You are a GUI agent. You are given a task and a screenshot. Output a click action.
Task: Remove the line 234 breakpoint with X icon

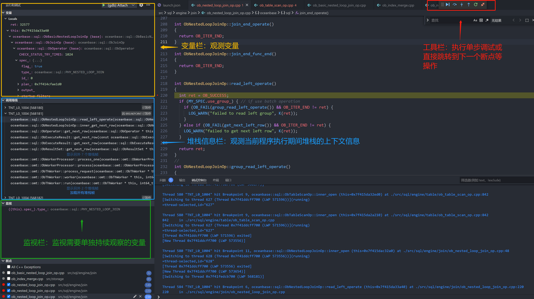tap(140, 296)
